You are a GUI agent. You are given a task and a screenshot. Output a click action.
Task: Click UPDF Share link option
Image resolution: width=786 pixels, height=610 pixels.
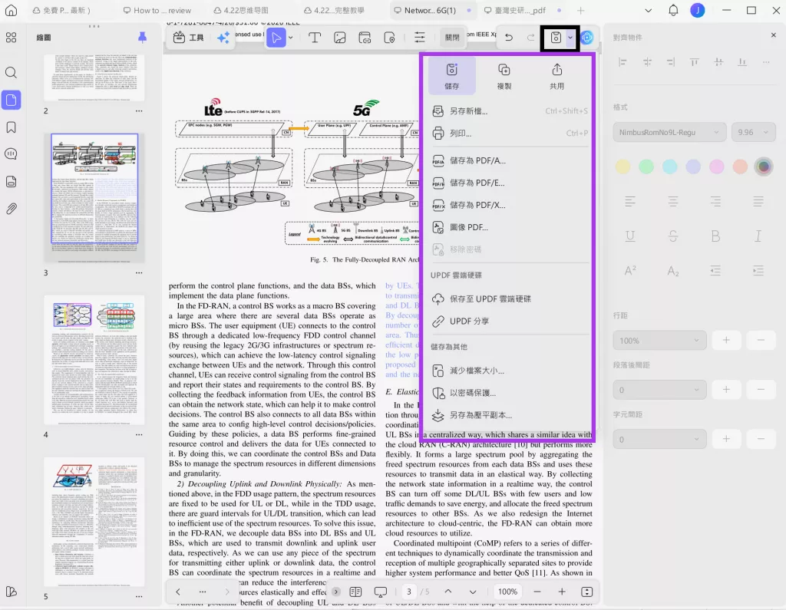(x=510, y=321)
